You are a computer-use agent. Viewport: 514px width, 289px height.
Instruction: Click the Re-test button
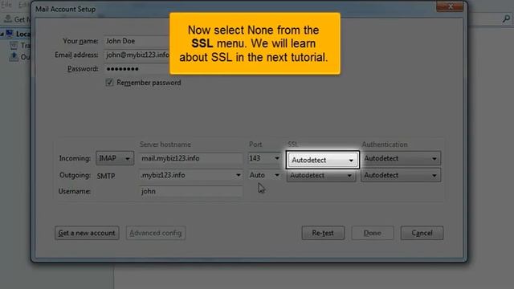(323, 233)
